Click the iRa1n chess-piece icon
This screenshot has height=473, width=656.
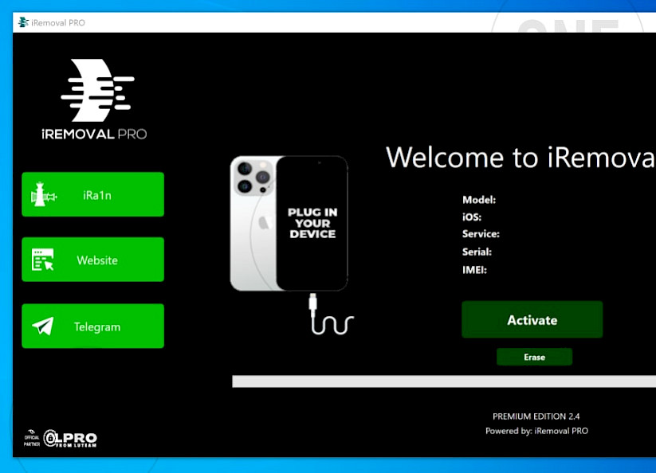click(43, 194)
